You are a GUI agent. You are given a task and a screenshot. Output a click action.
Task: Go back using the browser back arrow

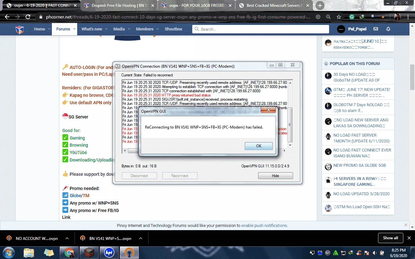[x=7, y=17]
